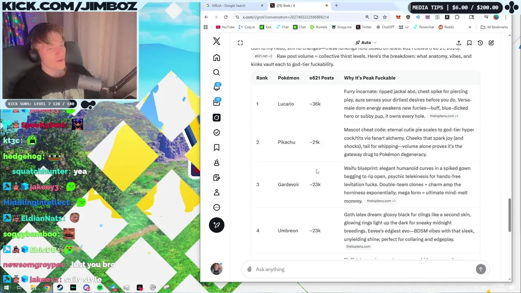
Task: Open YouTube bookmark
Action: pos(225,27)
